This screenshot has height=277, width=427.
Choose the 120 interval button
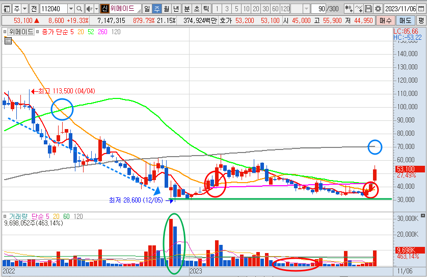[285, 9]
